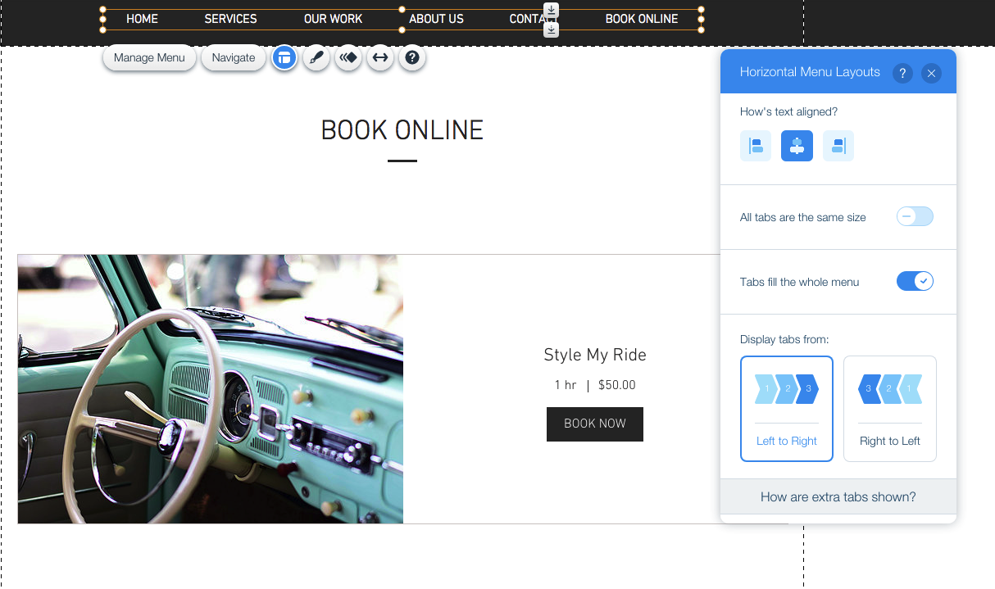Open the Design paintbrush icon
This screenshot has height=589, width=995.
tap(316, 58)
